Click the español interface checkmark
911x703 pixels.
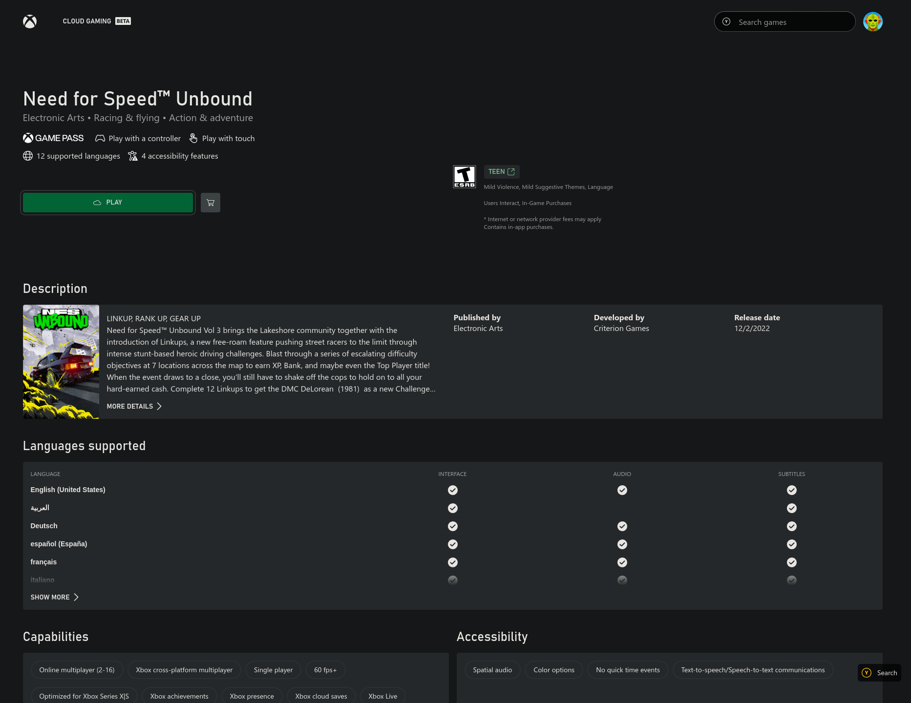pyautogui.click(x=453, y=544)
